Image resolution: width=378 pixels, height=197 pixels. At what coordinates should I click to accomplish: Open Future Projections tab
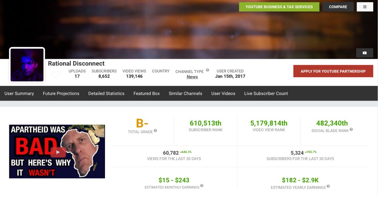[x=61, y=94]
